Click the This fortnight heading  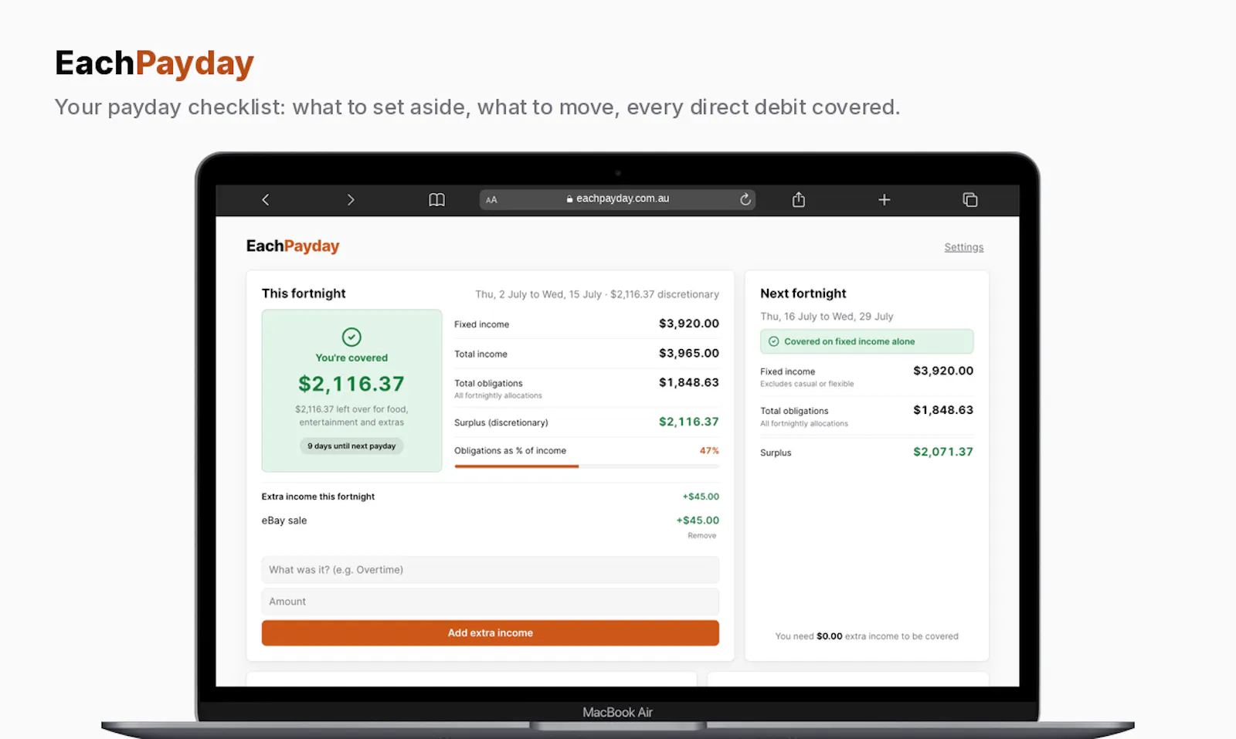click(304, 293)
